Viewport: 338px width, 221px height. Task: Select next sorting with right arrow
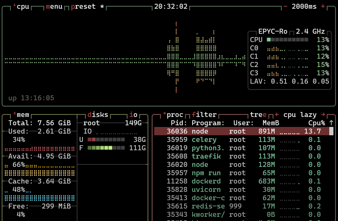click(323, 114)
